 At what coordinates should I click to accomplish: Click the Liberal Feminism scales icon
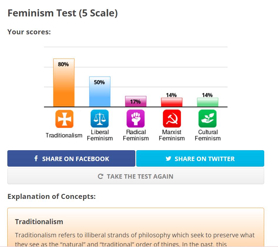[x=100, y=119]
